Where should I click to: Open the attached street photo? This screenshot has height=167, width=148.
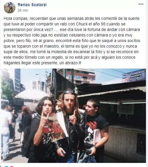[x=73, y=116]
